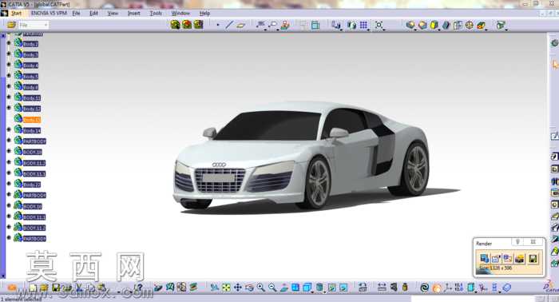559x302 pixels.
Task: Open the File selection combo box
Action: click(x=34, y=25)
